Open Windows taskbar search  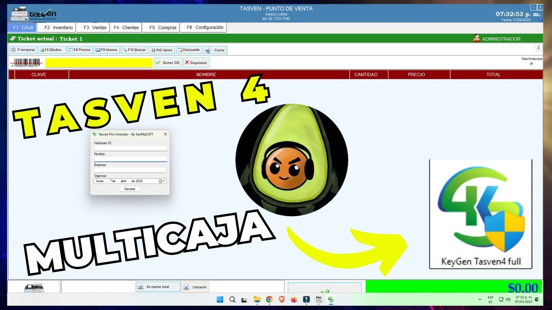(232, 299)
